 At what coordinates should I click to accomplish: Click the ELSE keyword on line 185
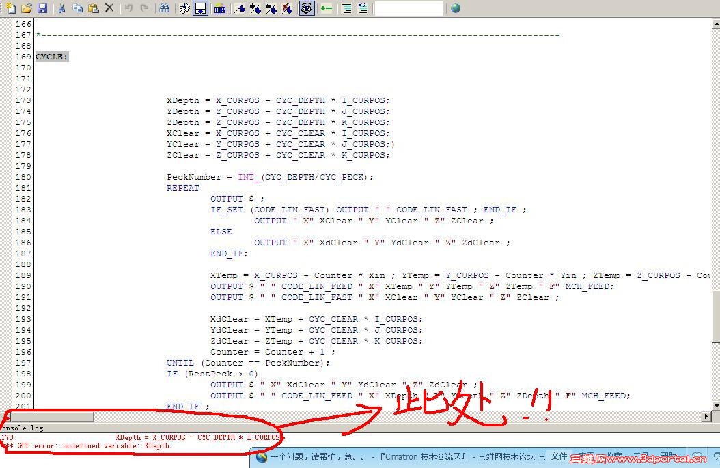[x=221, y=232]
